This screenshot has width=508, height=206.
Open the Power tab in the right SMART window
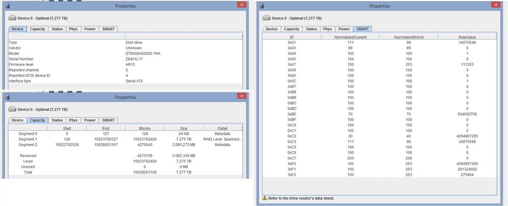(344, 29)
